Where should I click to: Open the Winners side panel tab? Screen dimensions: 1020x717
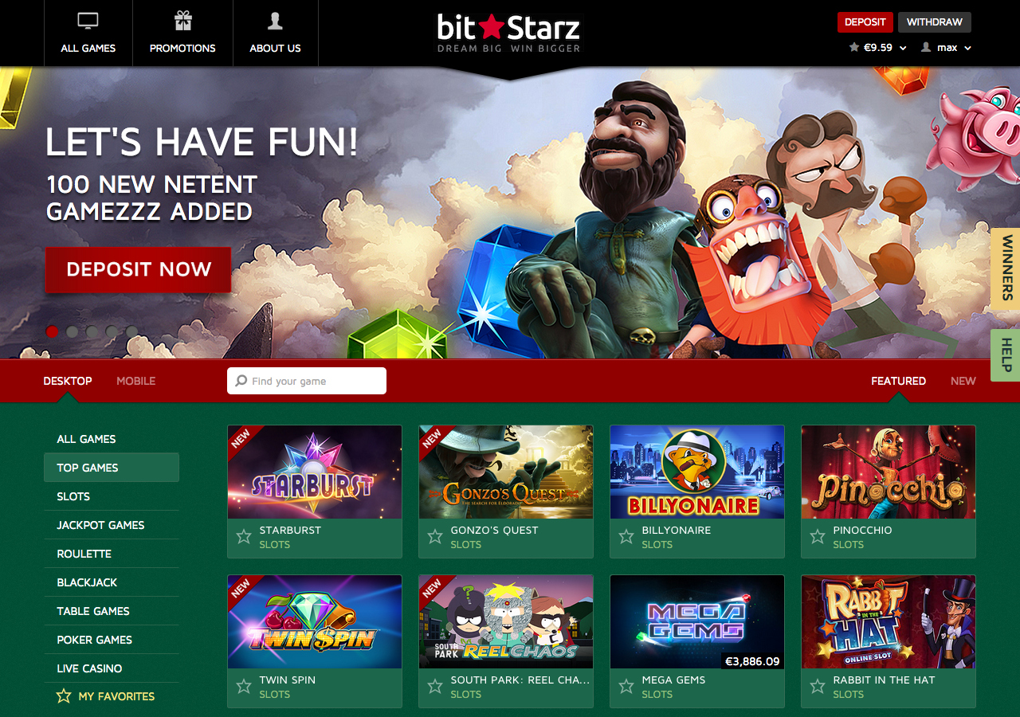(x=1006, y=269)
